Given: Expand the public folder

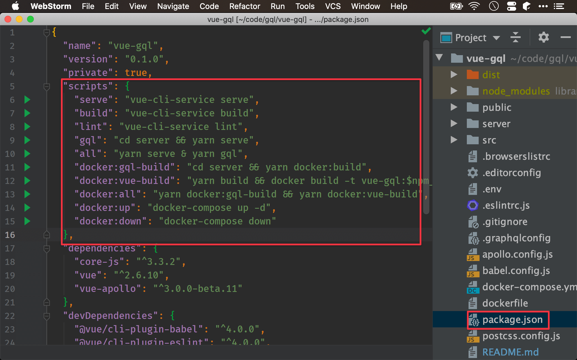Looking at the screenshot, I should [454, 107].
